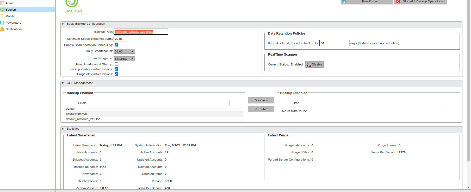Screen dimensions: 471x192
Task: Click the RealTime Scanner 'Enabled' status
Action: click(x=296, y=64)
